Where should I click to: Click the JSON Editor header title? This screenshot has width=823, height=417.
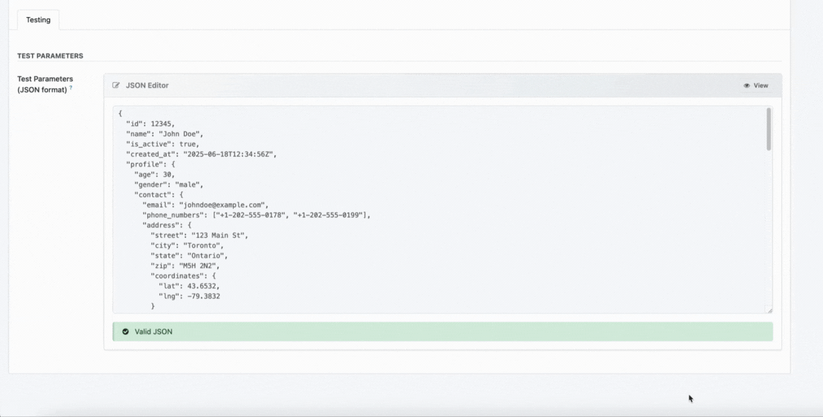click(x=147, y=85)
